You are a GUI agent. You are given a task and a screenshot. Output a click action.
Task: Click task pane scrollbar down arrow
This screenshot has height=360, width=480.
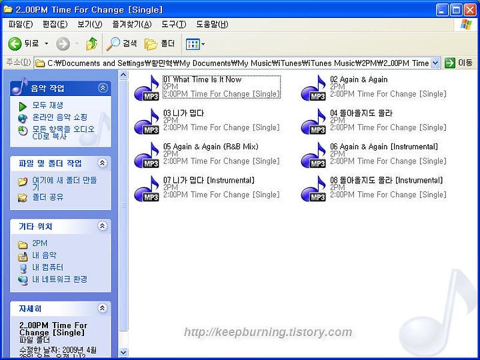(123, 353)
